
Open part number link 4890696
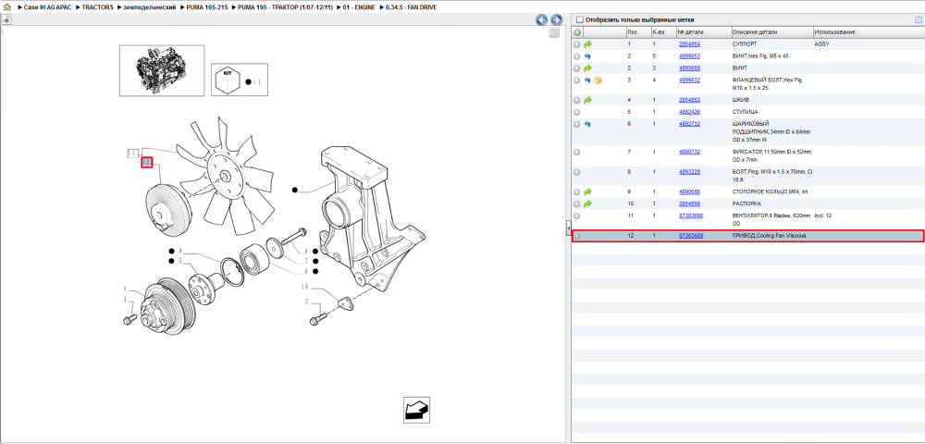[690, 192]
